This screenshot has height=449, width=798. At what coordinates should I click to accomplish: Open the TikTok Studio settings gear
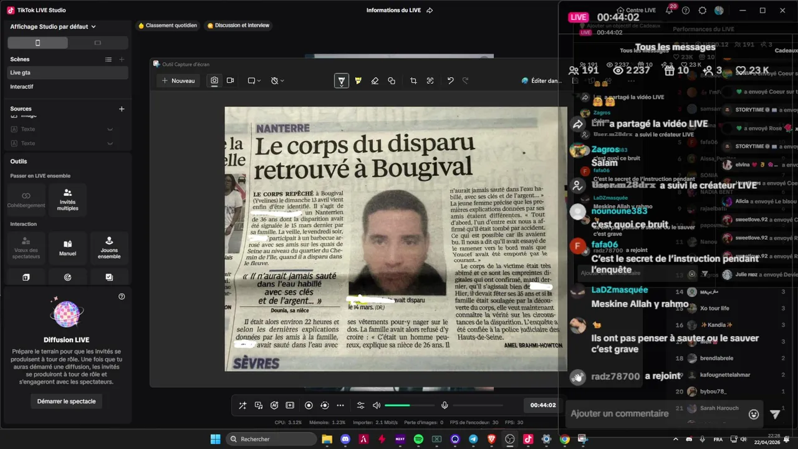coord(703,11)
